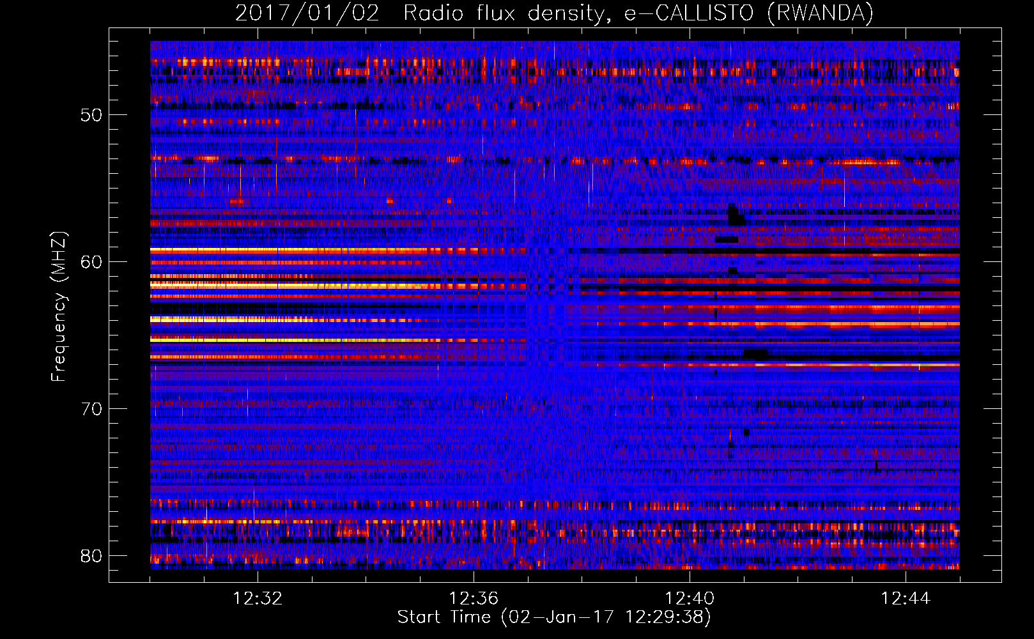Click the 70 frequency tick label

[91, 409]
